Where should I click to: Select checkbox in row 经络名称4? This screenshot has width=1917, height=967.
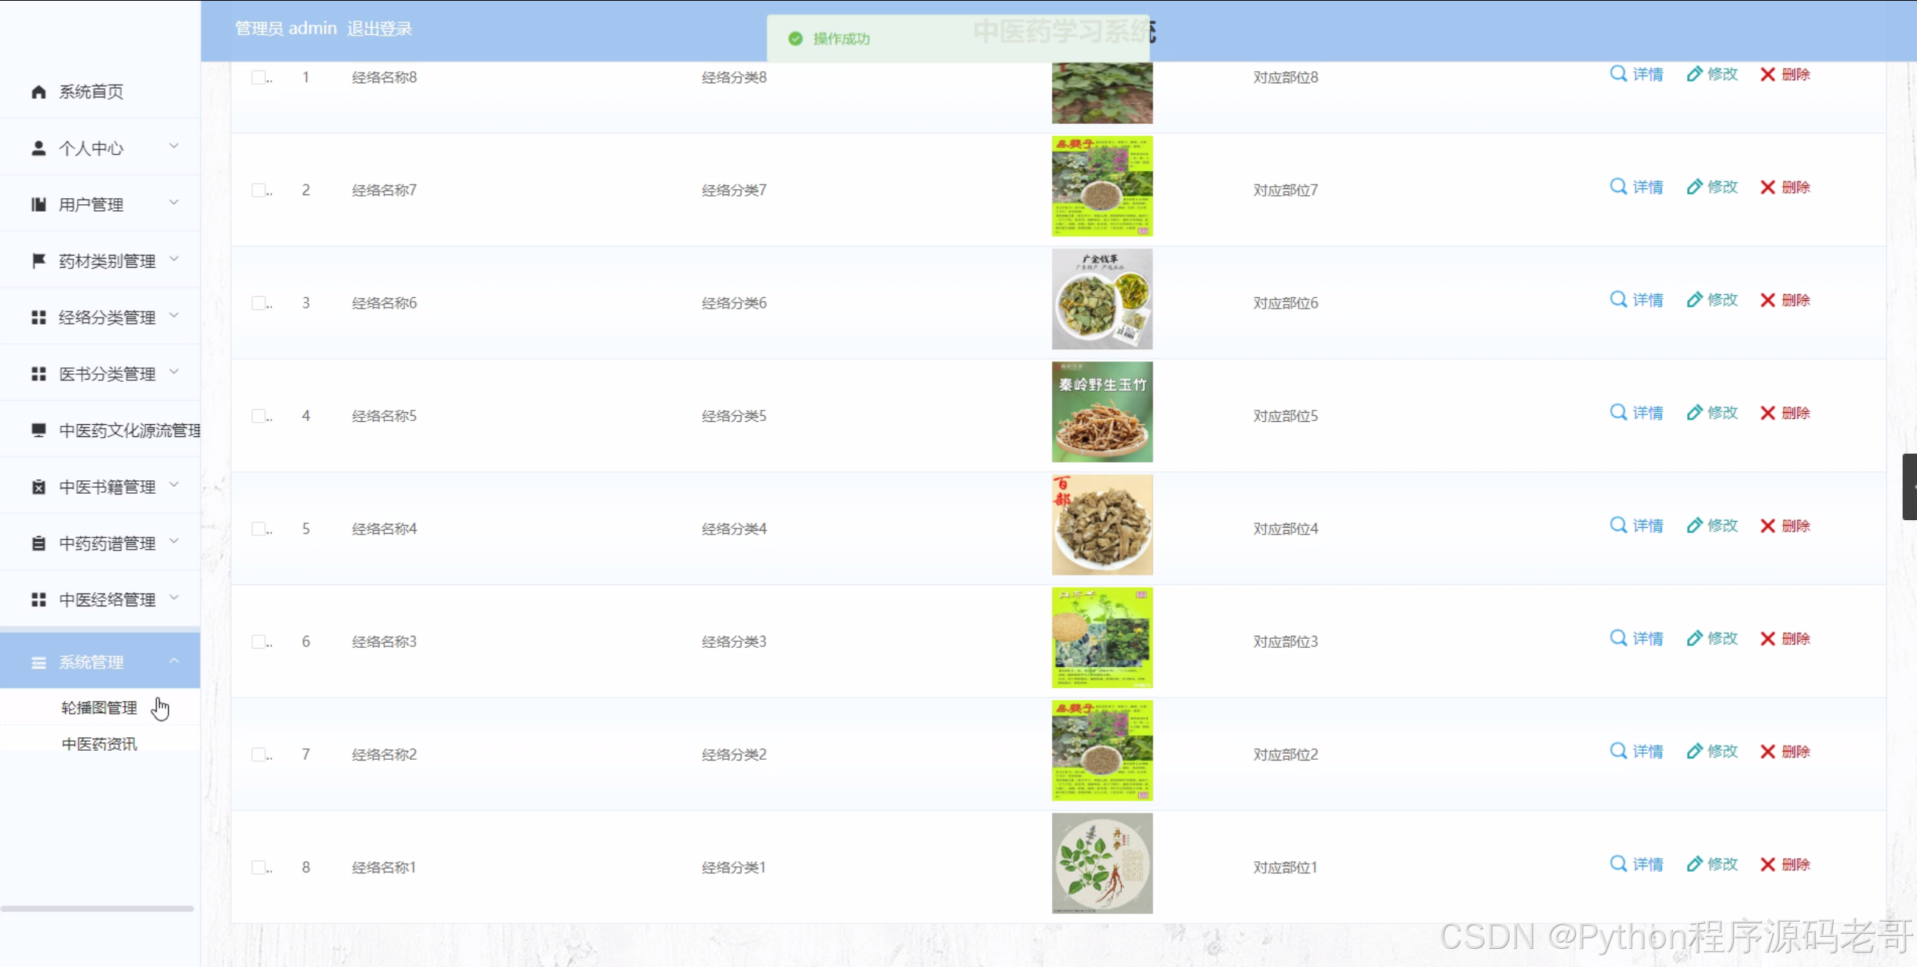[259, 528]
